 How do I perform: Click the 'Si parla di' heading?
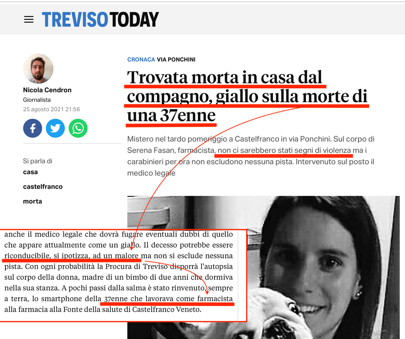pyautogui.click(x=38, y=161)
